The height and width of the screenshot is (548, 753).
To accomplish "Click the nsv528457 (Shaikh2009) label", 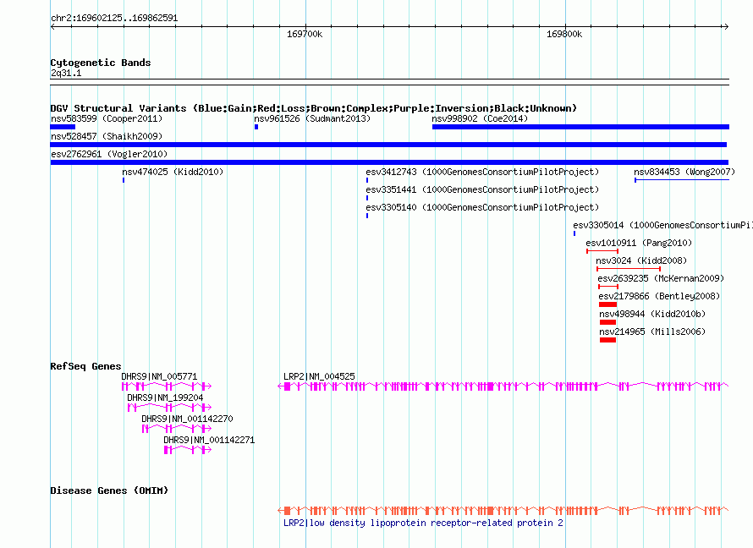I will pos(107,136).
